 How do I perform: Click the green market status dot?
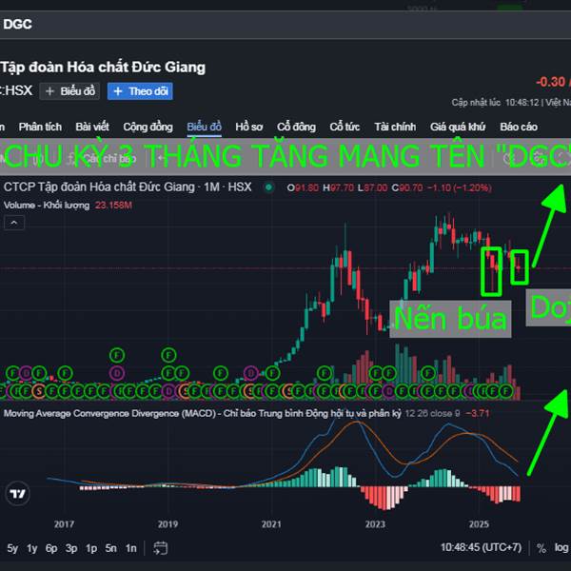(x=268, y=187)
